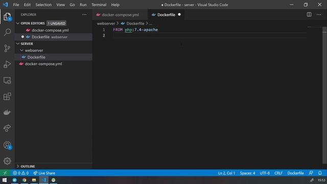Screen dimensions: 327x184
Task: Click the FROM keyword in line 1
Action: point(118,30)
